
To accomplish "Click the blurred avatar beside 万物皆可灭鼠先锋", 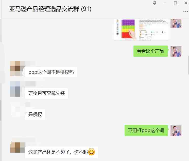I will coord(15,89).
